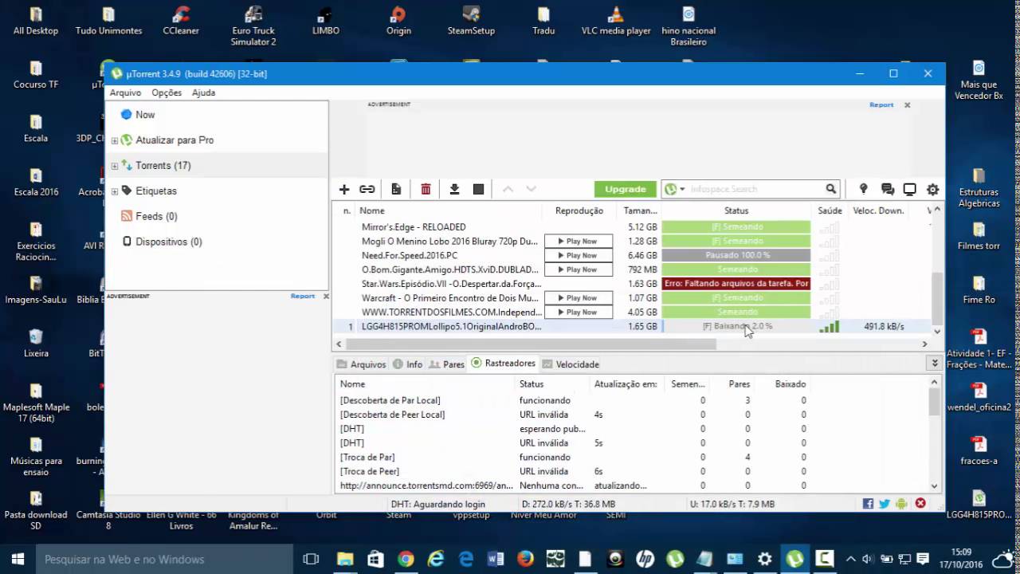
Task: Click the Android icon in status bar
Action: click(901, 504)
